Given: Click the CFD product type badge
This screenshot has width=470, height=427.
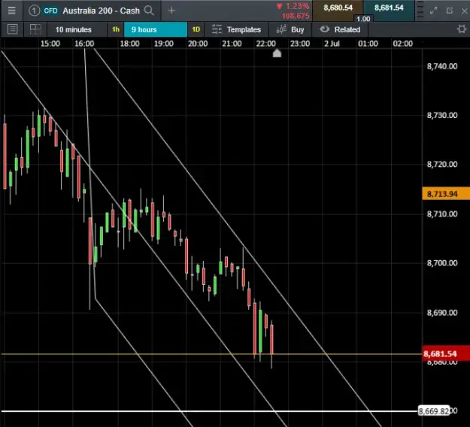Looking at the screenshot, I should coord(50,11).
